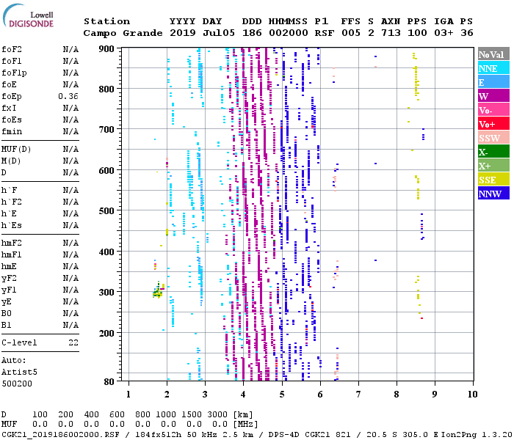Click the 80 km height axis label
514x440 pixels.
click(109, 381)
